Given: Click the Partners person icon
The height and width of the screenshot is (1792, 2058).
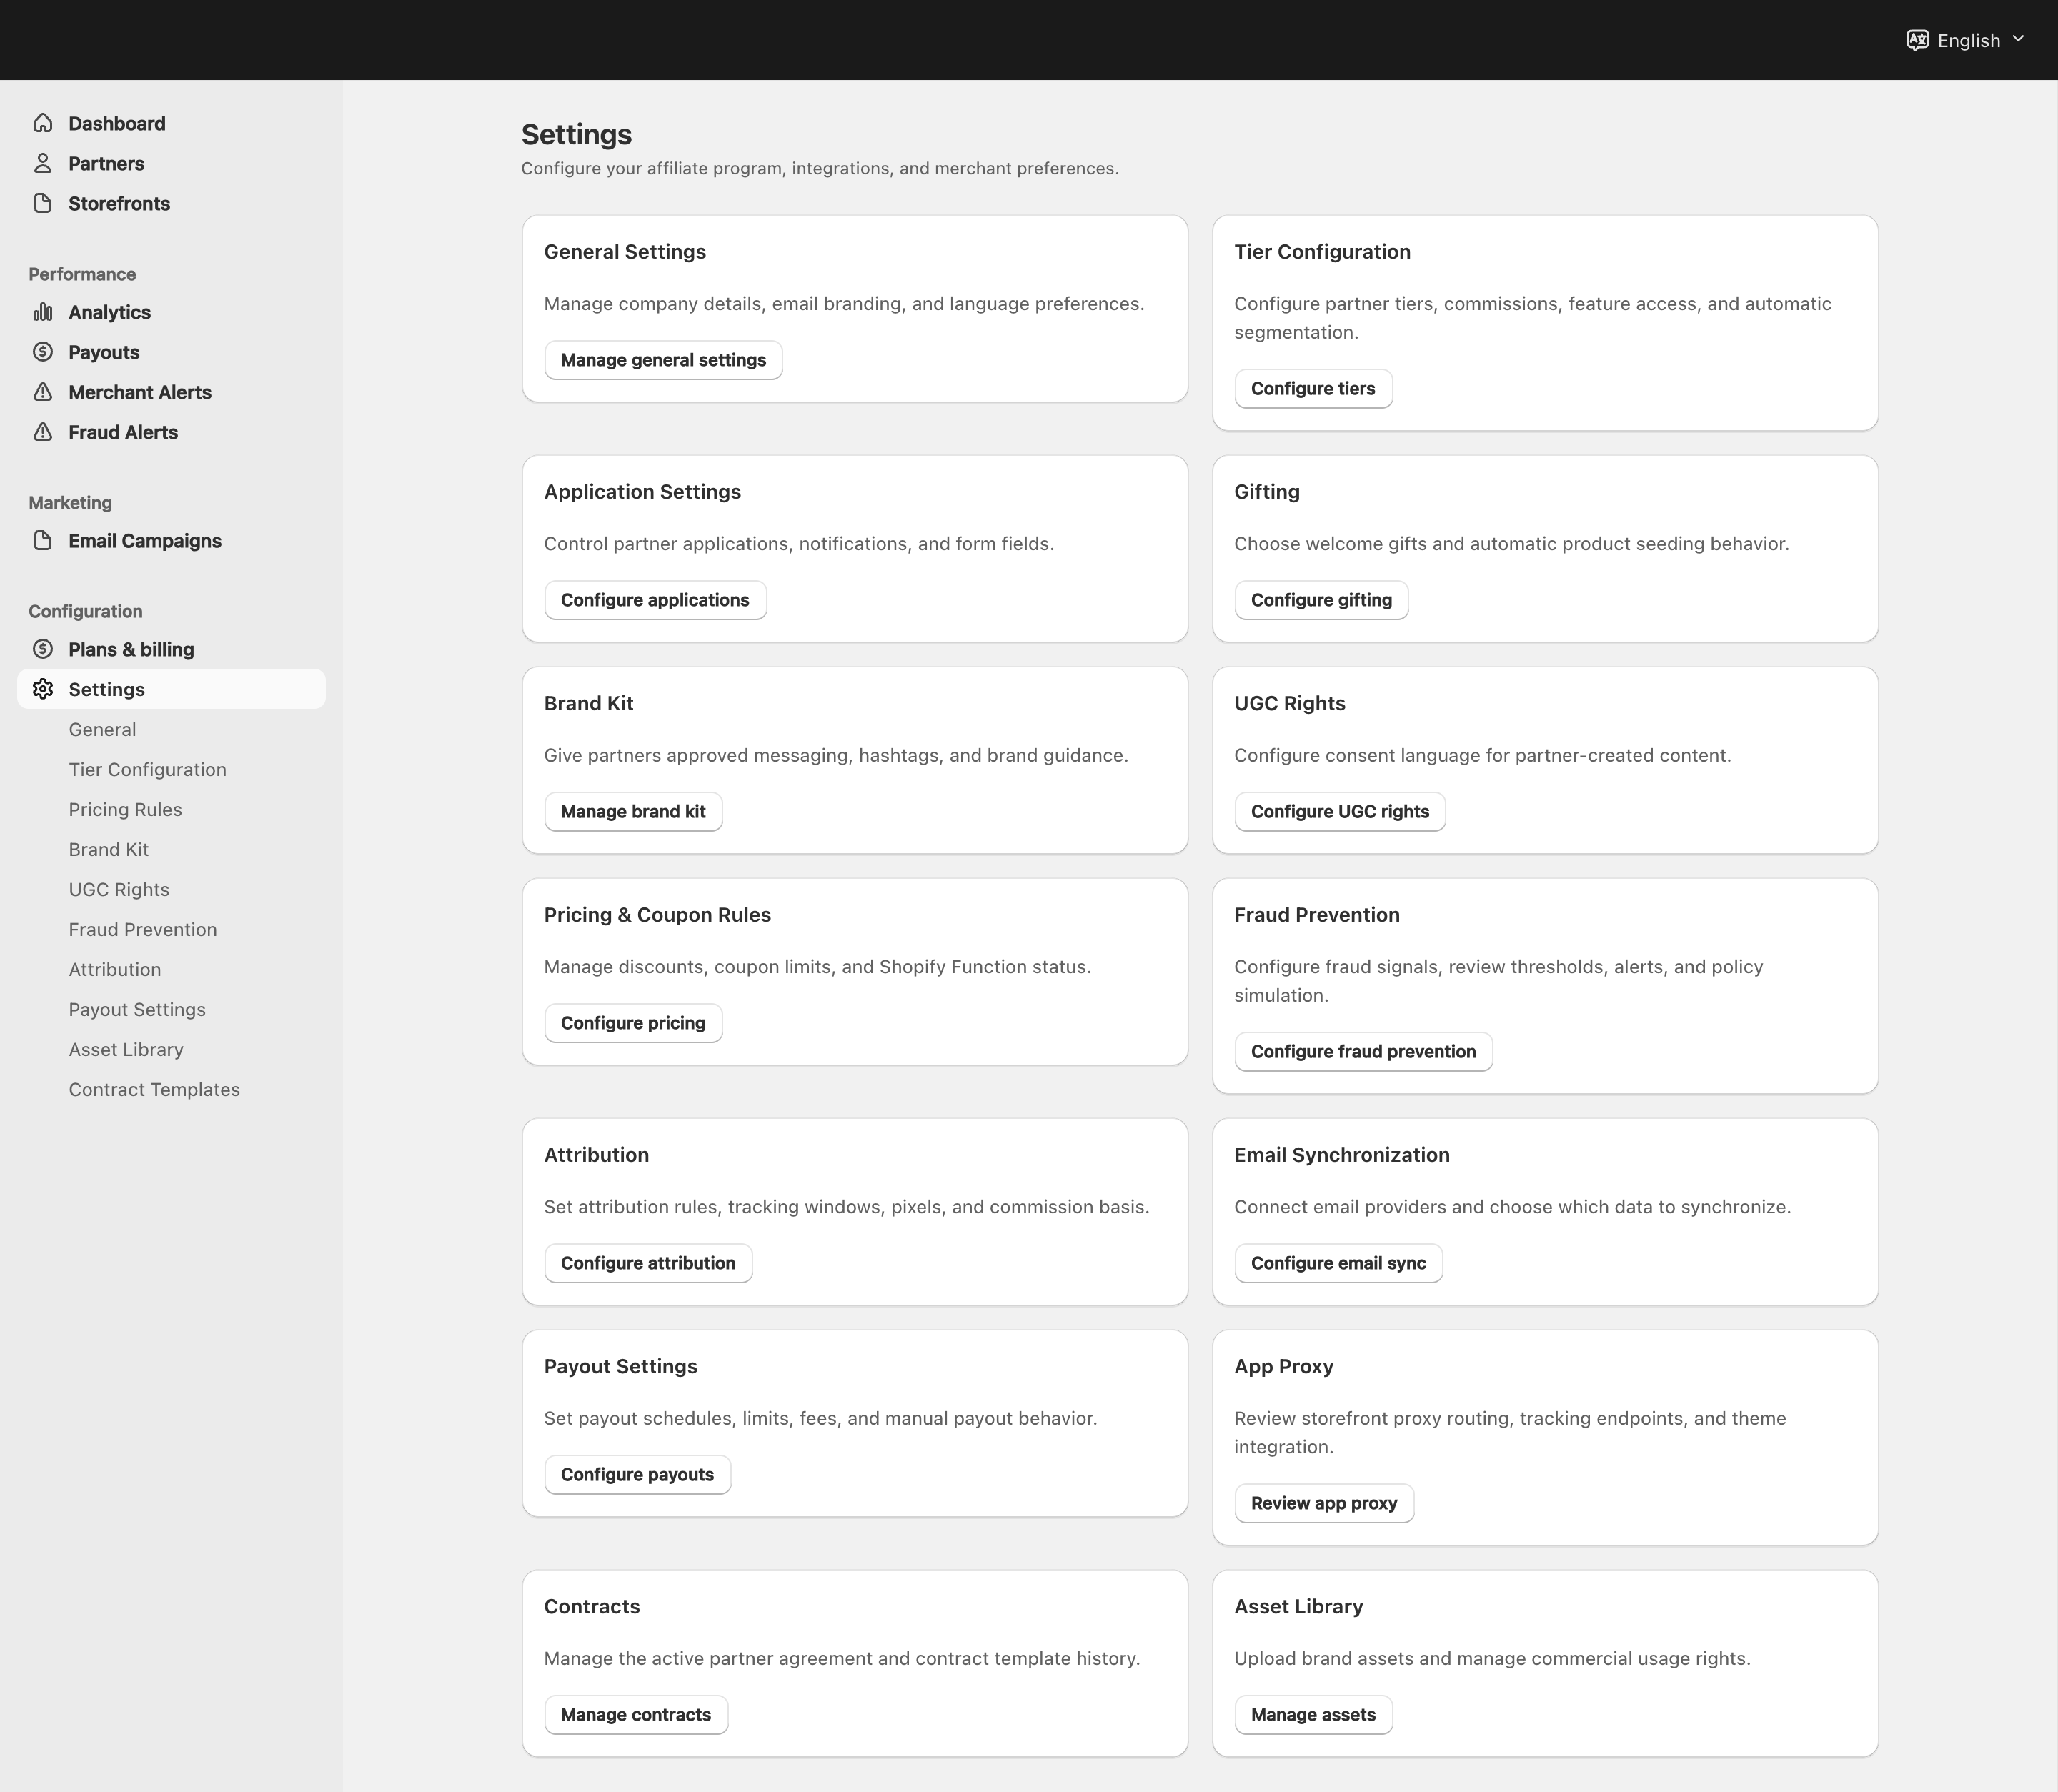Looking at the screenshot, I should 43,163.
